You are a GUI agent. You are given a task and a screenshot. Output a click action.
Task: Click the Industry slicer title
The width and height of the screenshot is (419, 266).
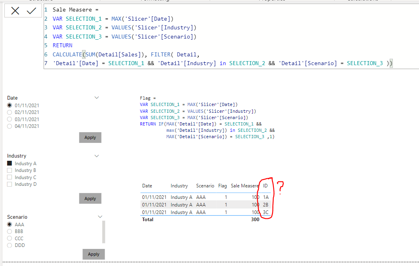(17, 156)
